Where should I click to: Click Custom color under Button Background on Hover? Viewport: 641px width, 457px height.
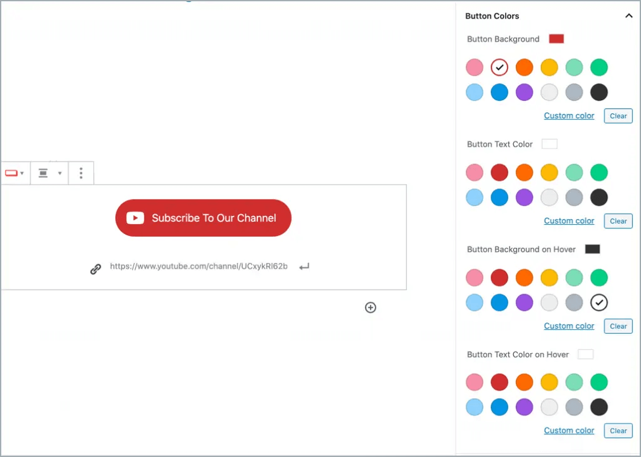coord(569,326)
